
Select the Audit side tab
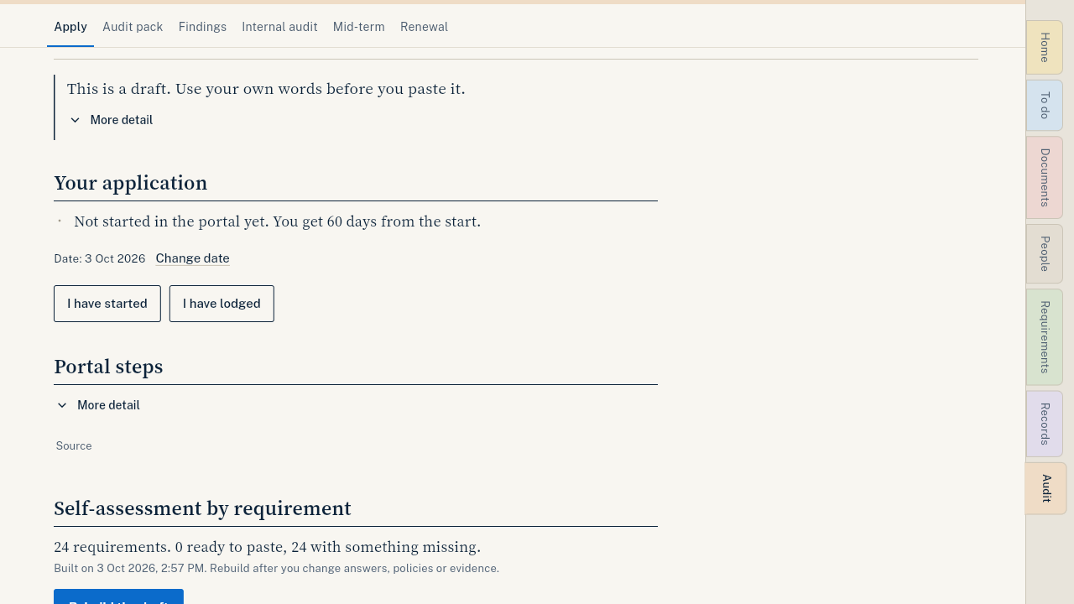[1045, 488]
